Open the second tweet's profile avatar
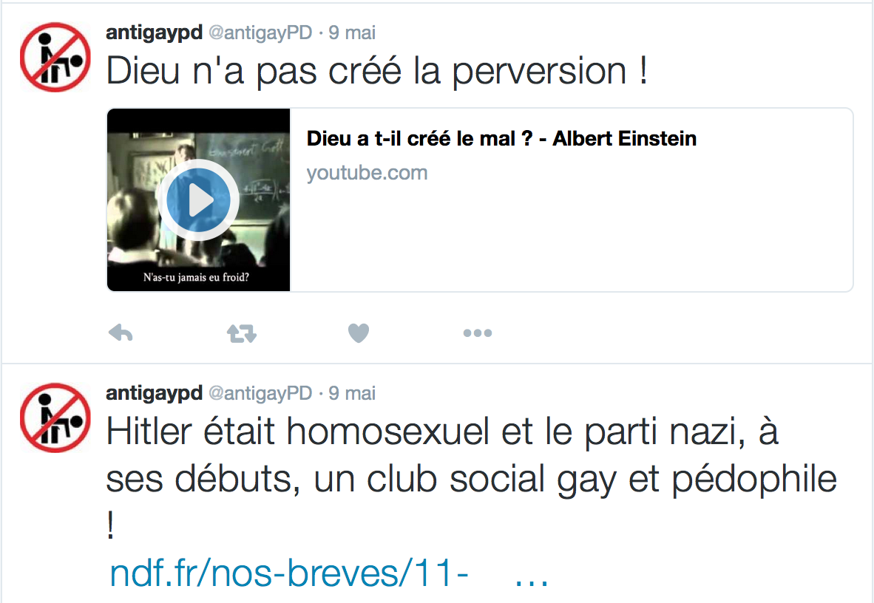 [55, 418]
